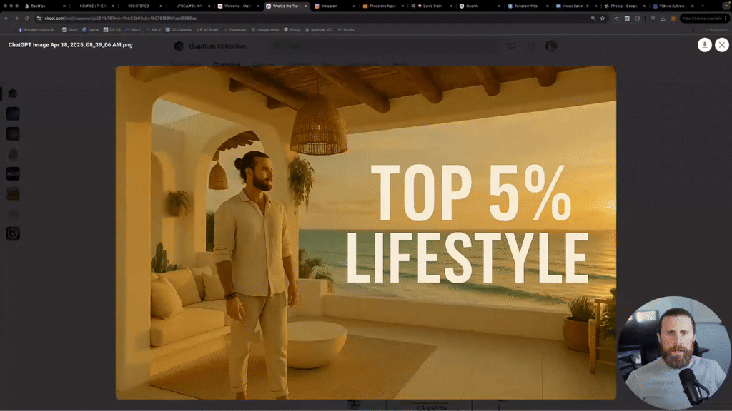Open the Chrome profile avatar
This screenshot has width=732, height=411.
tap(673, 18)
